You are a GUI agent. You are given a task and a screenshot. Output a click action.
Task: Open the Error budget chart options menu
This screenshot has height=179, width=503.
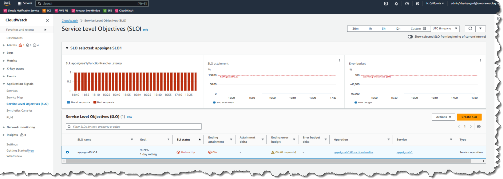[x=480, y=60]
